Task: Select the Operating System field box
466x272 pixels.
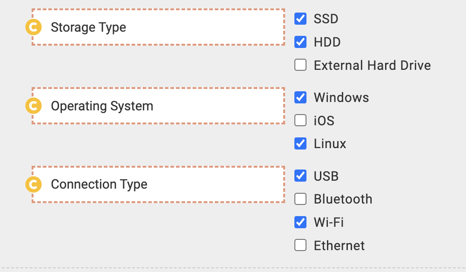Action: pyautogui.click(x=159, y=106)
